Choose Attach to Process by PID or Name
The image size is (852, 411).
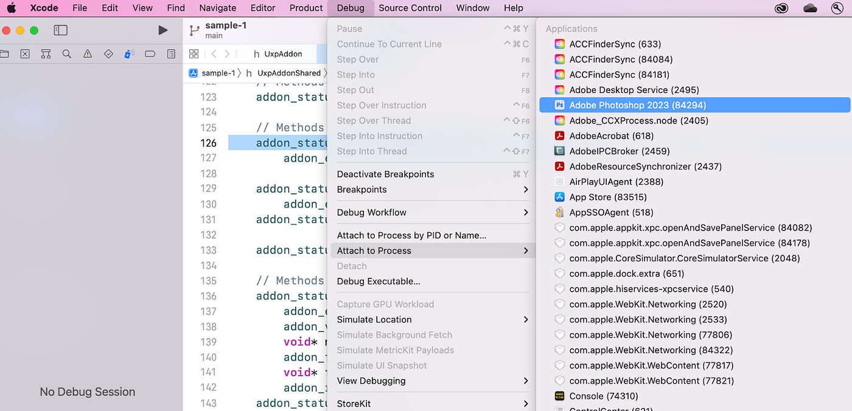[x=431, y=235]
